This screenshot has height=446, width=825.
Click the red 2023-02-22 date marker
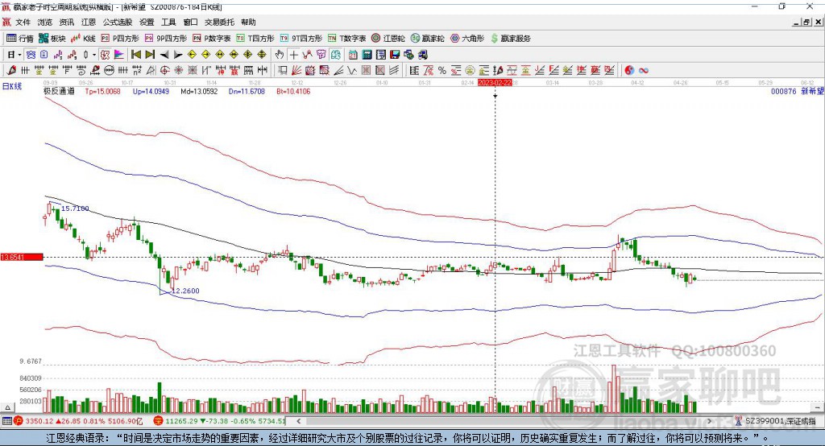click(x=495, y=82)
